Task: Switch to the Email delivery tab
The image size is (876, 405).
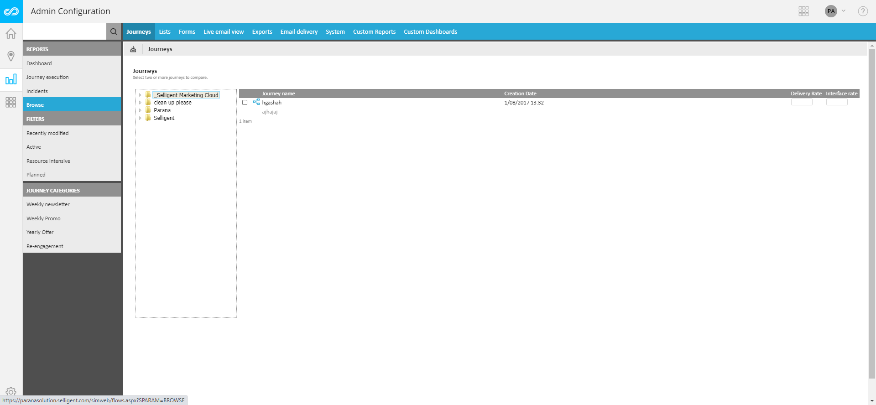Action: click(x=299, y=32)
